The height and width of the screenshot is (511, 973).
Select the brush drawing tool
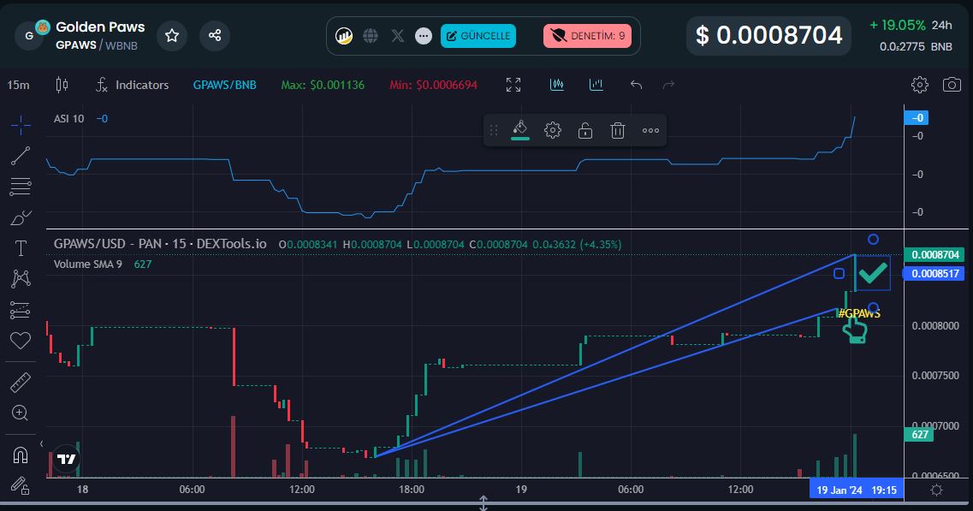coord(21,218)
